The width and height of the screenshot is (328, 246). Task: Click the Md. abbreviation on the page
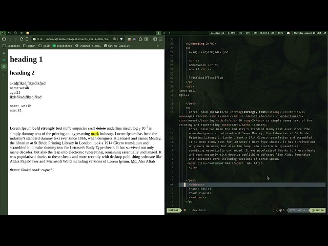click(x=134, y=161)
